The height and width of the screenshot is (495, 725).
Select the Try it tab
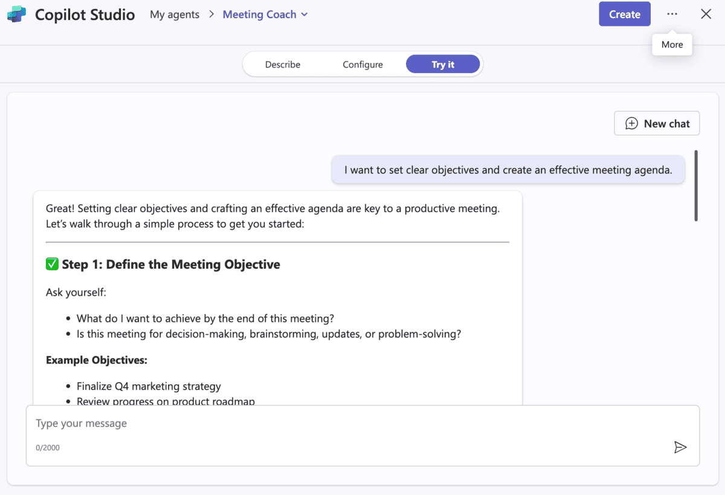pos(443,64)
